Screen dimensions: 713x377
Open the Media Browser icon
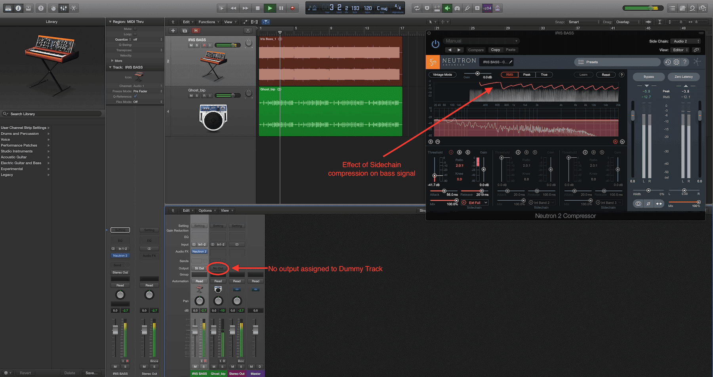point(703,8)
